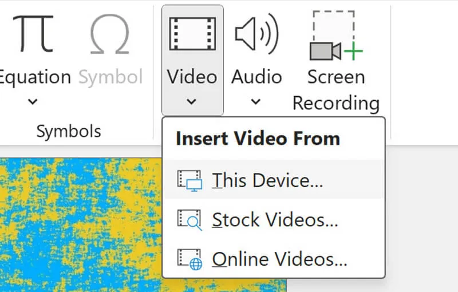Click the Pi Equation icon

click(x=33, y=34)
